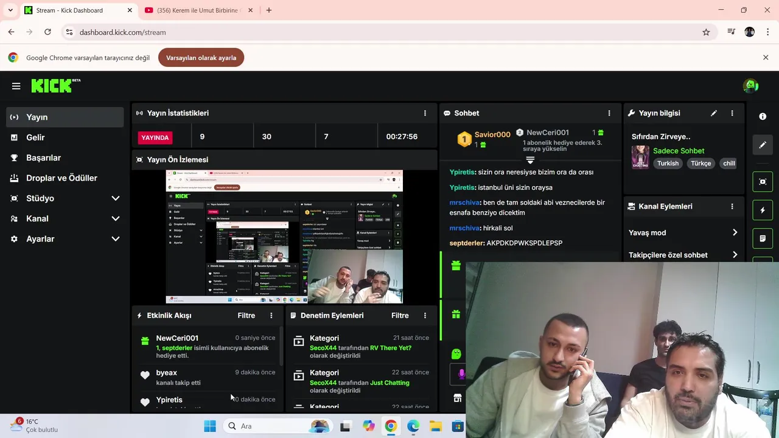
Task: Open the Chrome three-dot menu
Action: tap(768, 32)
